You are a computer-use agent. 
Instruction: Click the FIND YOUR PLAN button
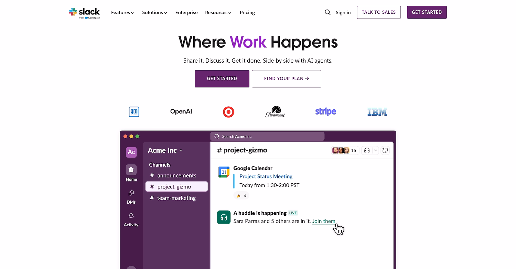pos(287,79)
